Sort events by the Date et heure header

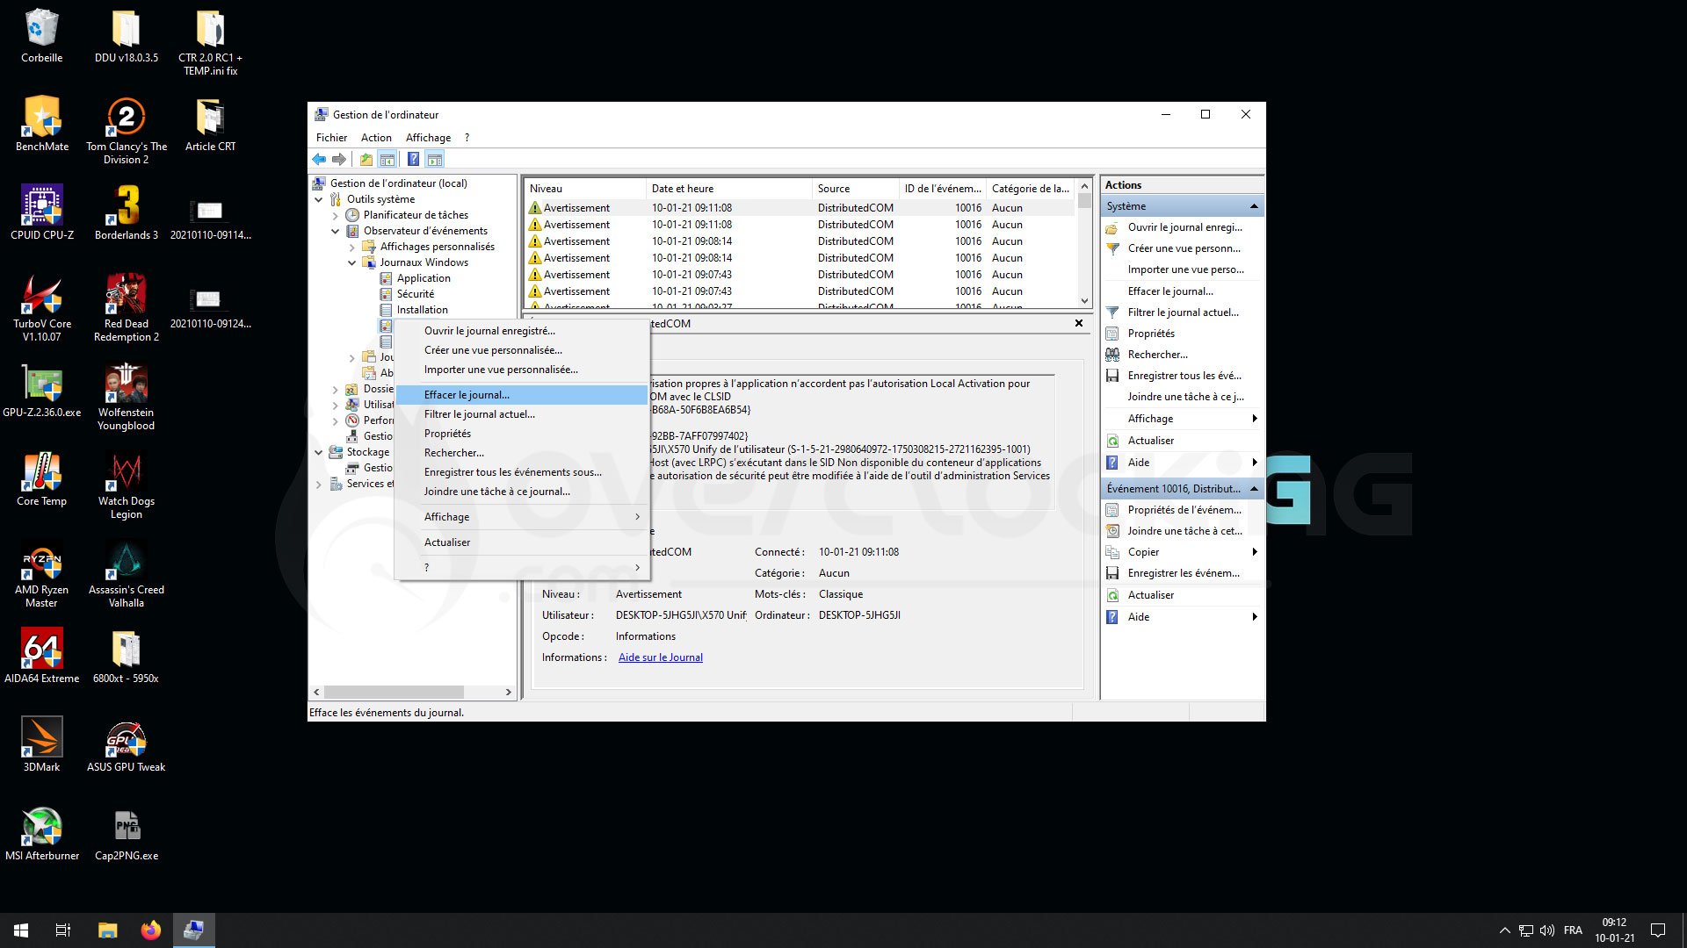[728, 189]
